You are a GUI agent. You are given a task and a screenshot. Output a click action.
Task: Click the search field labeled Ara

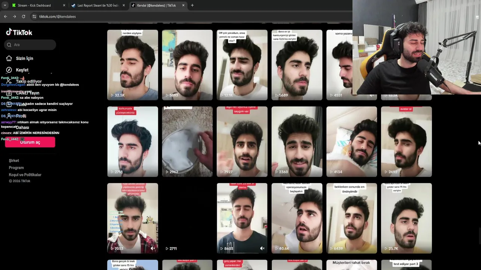30,45
